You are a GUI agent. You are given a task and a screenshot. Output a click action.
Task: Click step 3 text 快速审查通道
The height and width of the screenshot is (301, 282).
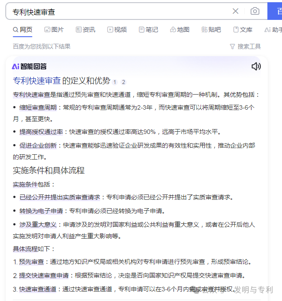[x=38, y=290]
